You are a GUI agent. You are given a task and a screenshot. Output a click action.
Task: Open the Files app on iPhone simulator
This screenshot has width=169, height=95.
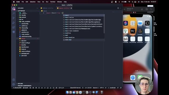140,23
